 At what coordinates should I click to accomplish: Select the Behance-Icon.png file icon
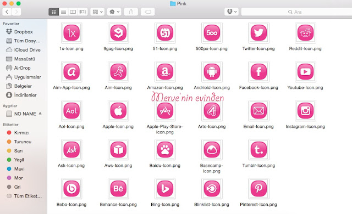point(118,188)
